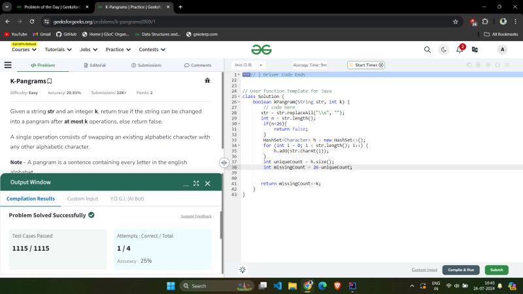
Task: Open the user profile avatar A
Action: pyautogui.click(x=502, y=50)
